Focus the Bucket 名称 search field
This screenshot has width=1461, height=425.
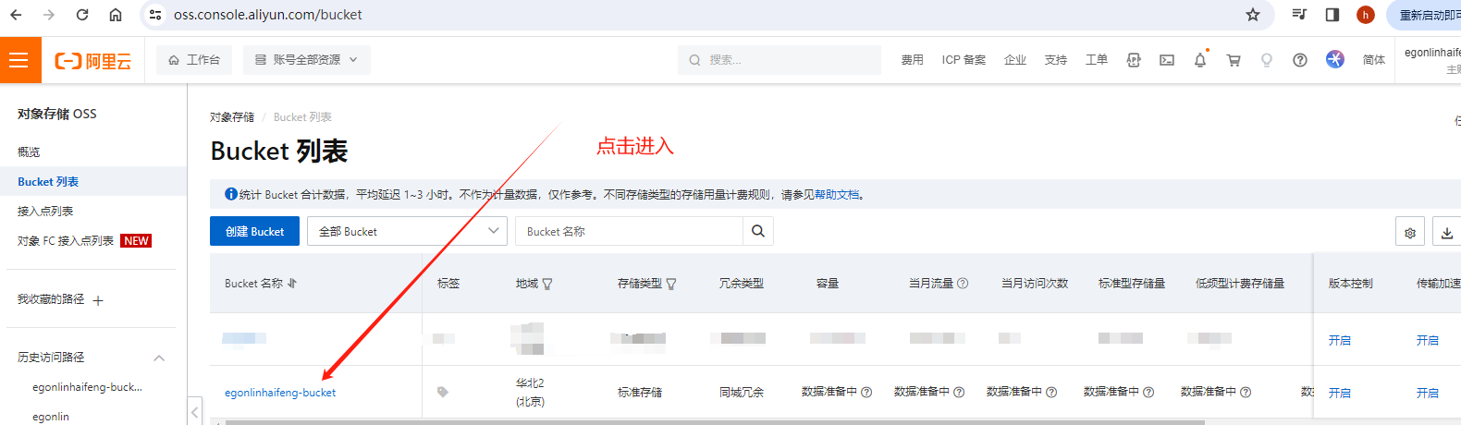(x=629, y=231)
